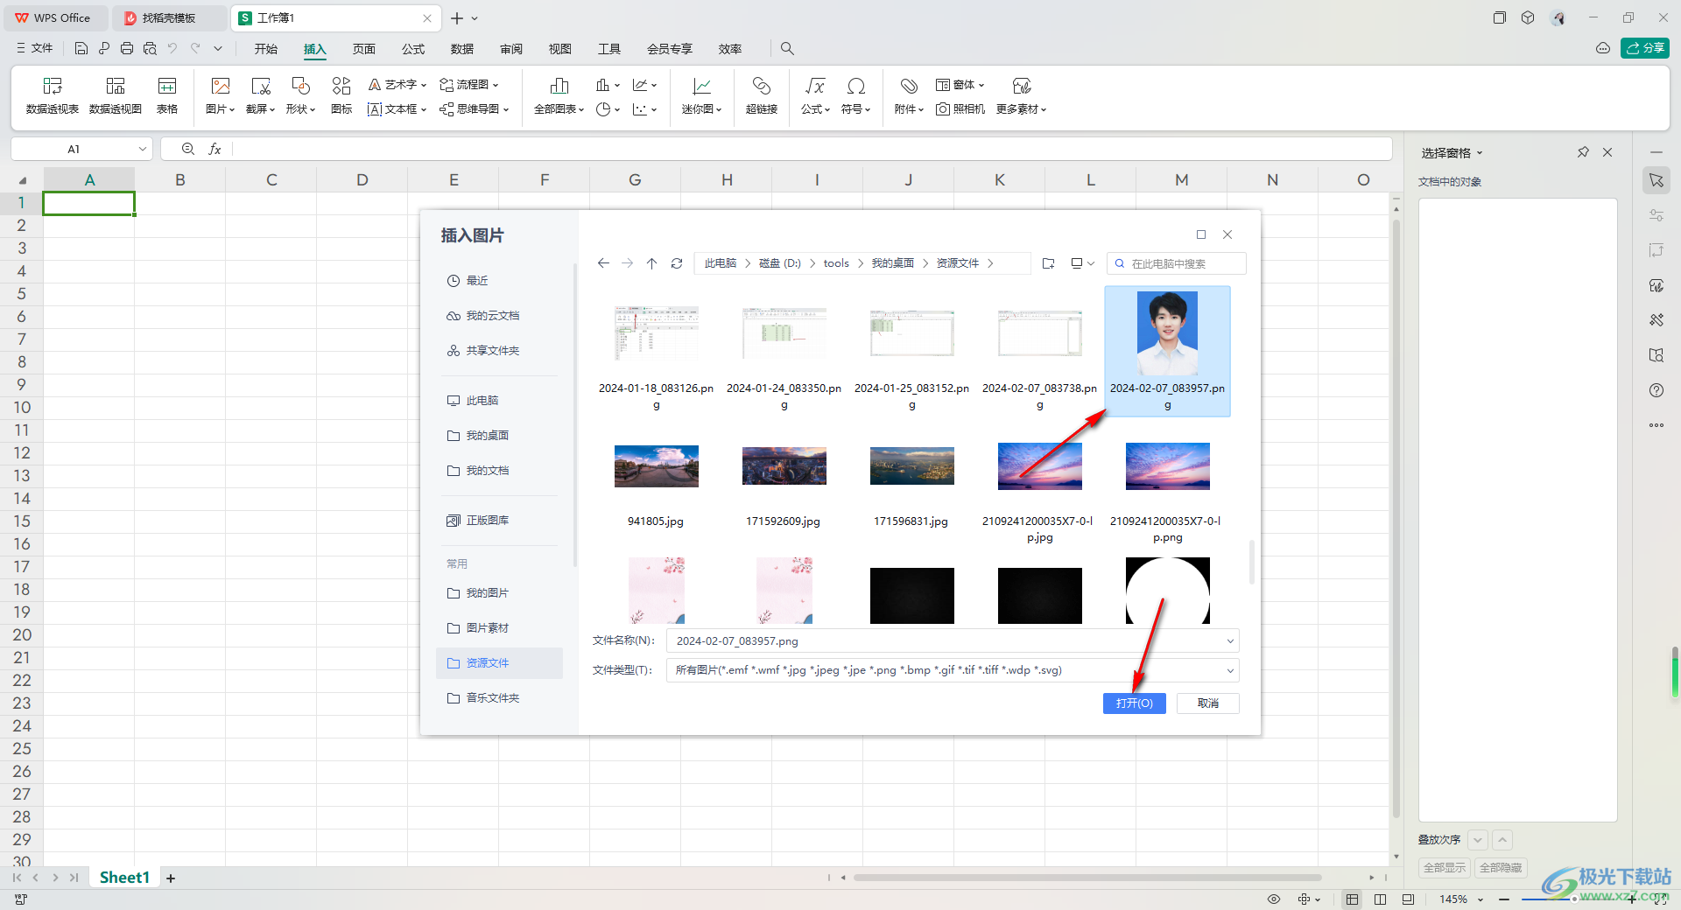Open the file type filter dropdown
The width and height of the screenshot is (1681, 910).
(x=1230, y=671)
